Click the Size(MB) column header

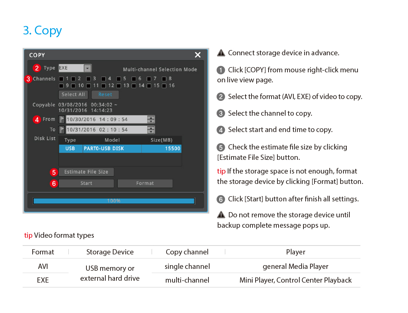pyautogui.click(x=161, y=140)
